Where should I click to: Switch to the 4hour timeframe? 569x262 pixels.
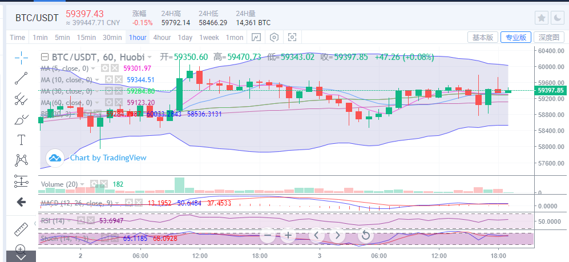click(x=162, y=38)
